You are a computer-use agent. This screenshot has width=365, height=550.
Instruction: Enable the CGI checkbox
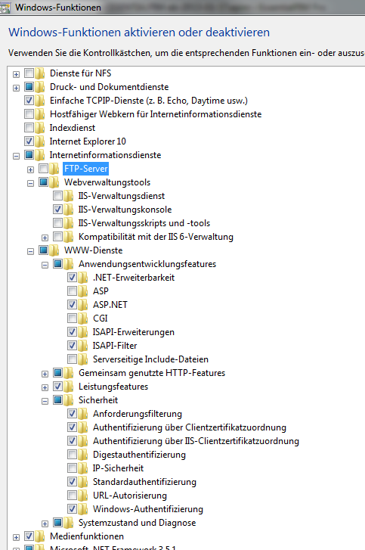pyautogui.click(x=72, y=319)
